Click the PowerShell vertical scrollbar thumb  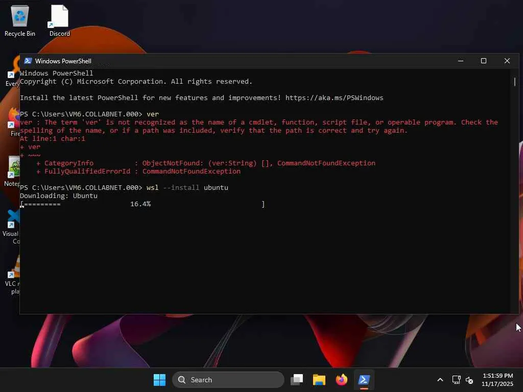click(515, 82)
